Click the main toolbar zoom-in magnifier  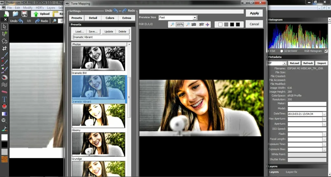[55, 21]
